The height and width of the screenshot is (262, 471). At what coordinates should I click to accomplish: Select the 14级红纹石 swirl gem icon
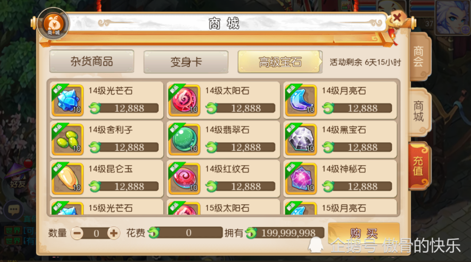(184, 179)
